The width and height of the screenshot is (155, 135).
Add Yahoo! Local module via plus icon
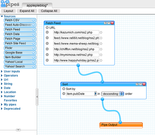(x=33, y=62)
